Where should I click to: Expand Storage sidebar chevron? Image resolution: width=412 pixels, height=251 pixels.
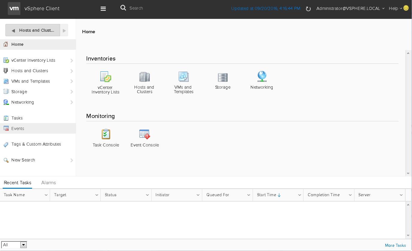pyautogui.click(x=72, y=92)
